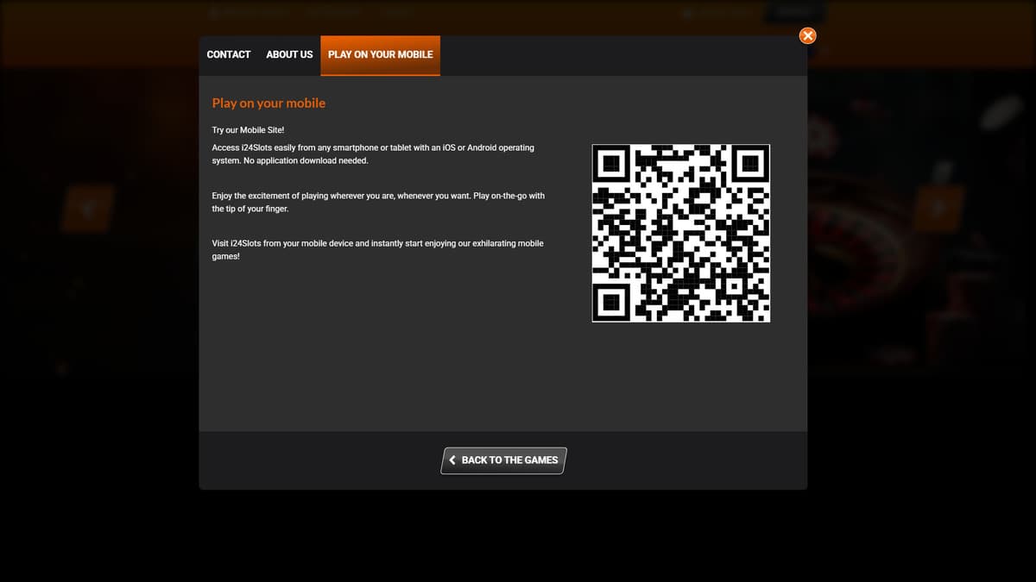Click the paragraph starting 'Visit i24Slots from'
1036x582 pixels.
pyautogui.click(x=377, y=250)
